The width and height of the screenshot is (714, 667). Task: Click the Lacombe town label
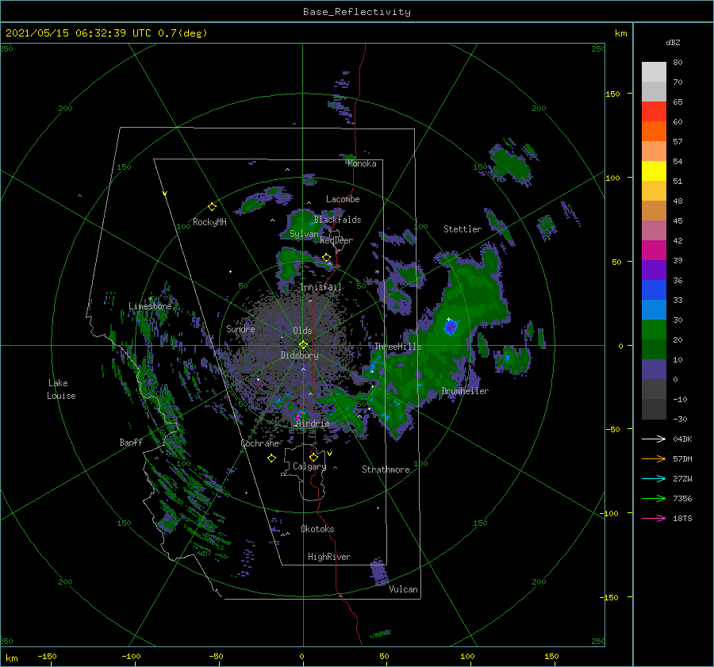coord(343,199)
